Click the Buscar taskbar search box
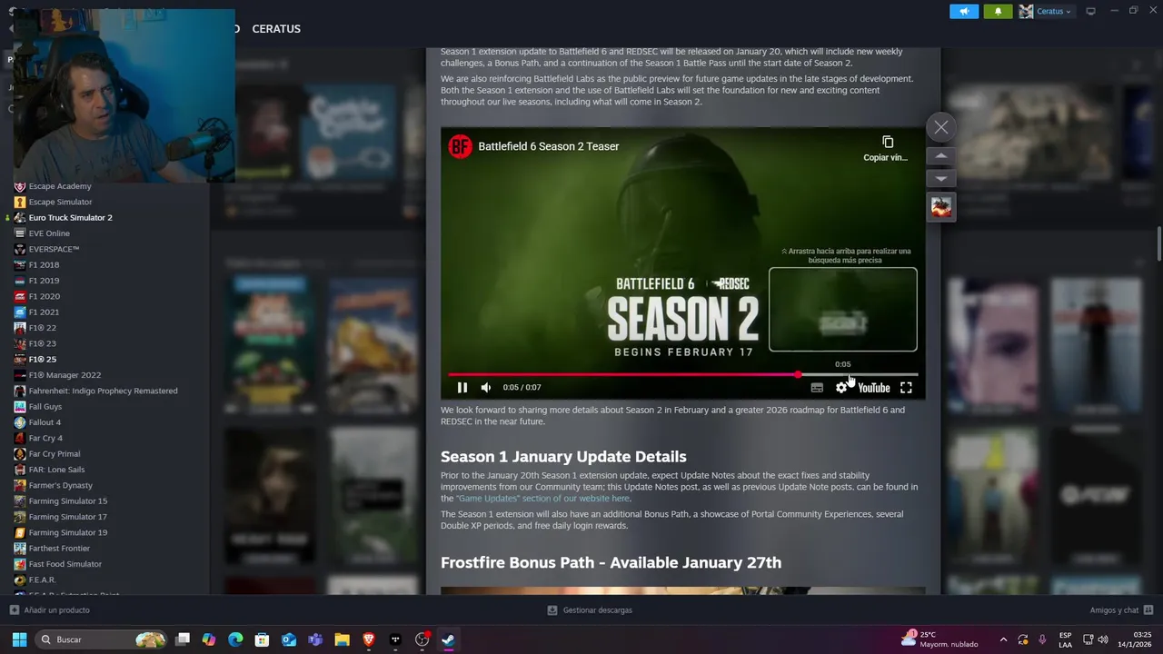 (x=102, y=639)
